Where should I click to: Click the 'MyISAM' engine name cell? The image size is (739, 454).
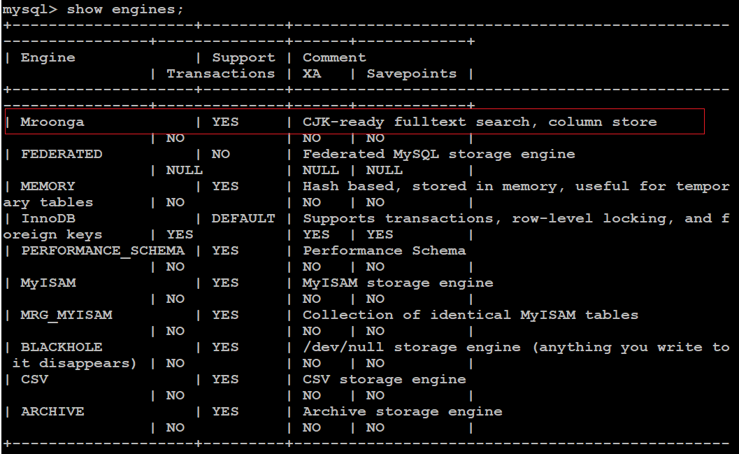tap(48, 283)
